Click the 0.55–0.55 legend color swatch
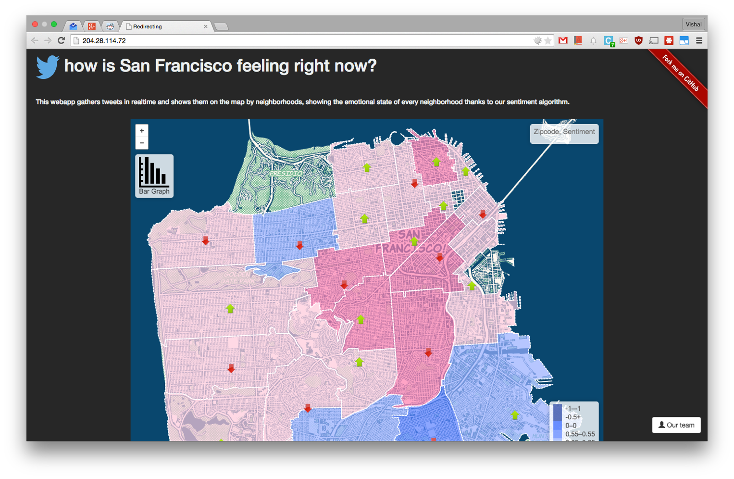 click(x=558, y=434)
